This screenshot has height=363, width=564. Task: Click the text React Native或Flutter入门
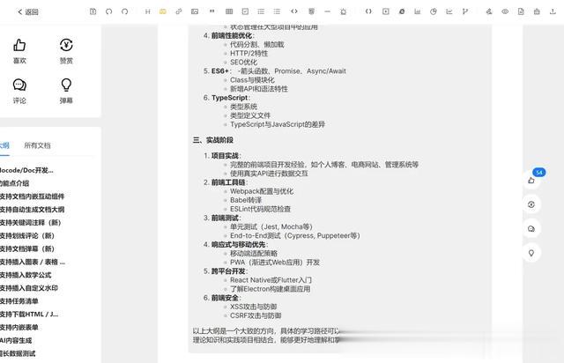click(271, 280)
